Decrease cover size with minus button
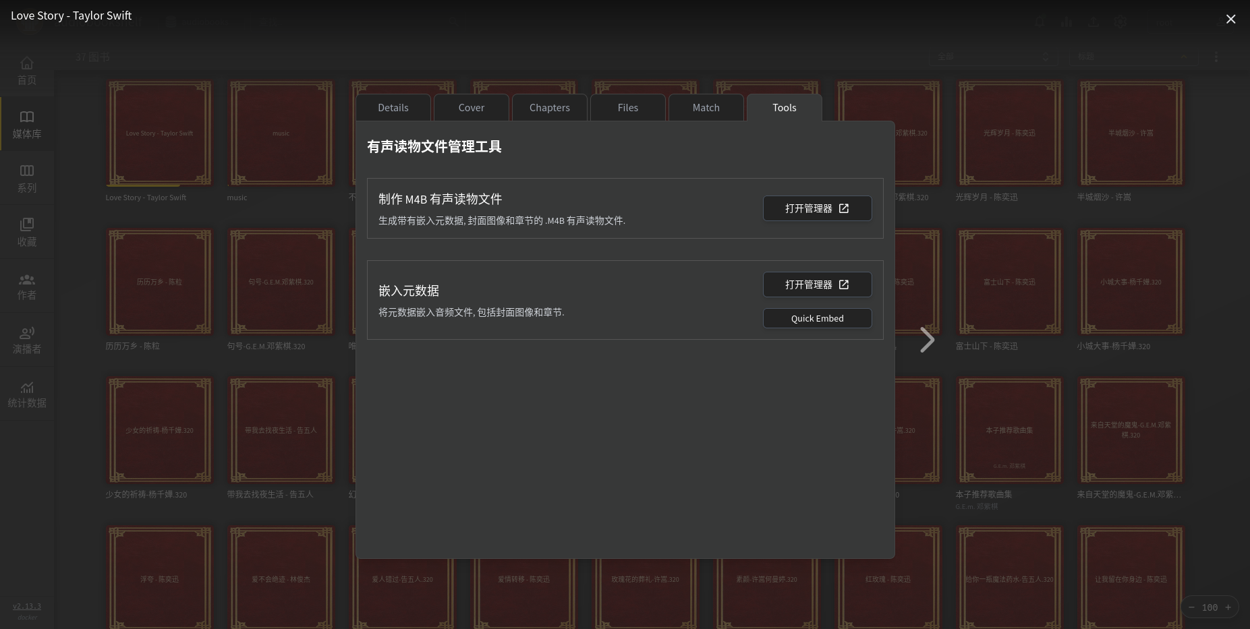 tap(1191, 607)
